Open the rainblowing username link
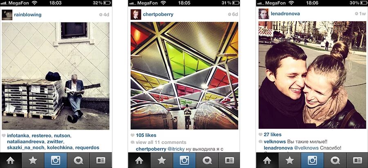The height and width of the screenshot is (168, 368). pyautogui.click(x=28, y=15)
